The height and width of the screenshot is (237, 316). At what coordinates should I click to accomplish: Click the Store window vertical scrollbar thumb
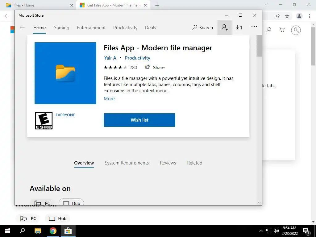coord(259,46)
